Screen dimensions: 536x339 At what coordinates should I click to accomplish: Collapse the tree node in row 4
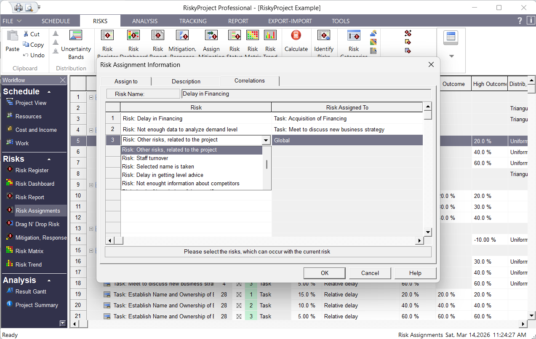[x=91, y=130]
